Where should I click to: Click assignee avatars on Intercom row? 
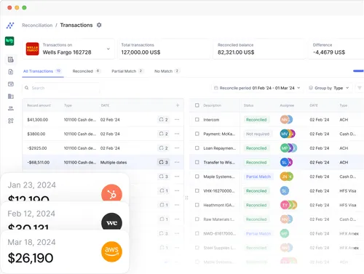(x=286, y=119)
